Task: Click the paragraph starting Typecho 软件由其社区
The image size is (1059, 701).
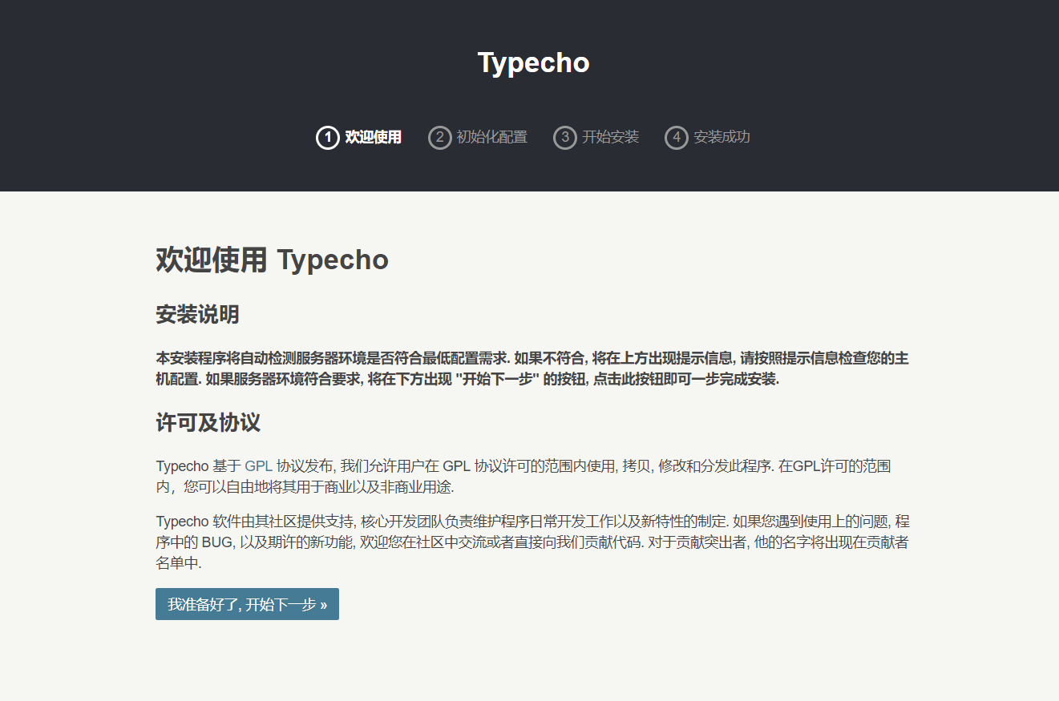Action: coord(532,542)
